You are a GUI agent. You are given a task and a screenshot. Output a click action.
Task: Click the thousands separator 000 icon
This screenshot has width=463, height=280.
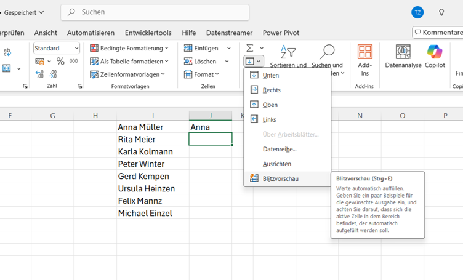coord(73,61)
